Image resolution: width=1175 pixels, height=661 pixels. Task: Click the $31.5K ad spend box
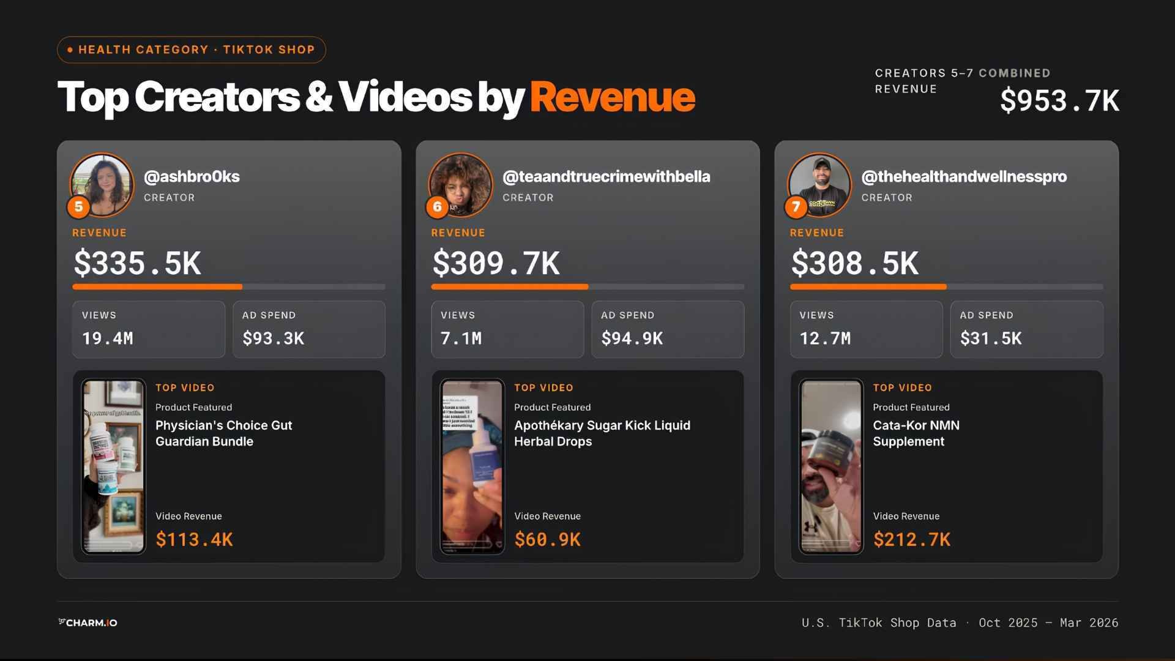coord(1027,329)
